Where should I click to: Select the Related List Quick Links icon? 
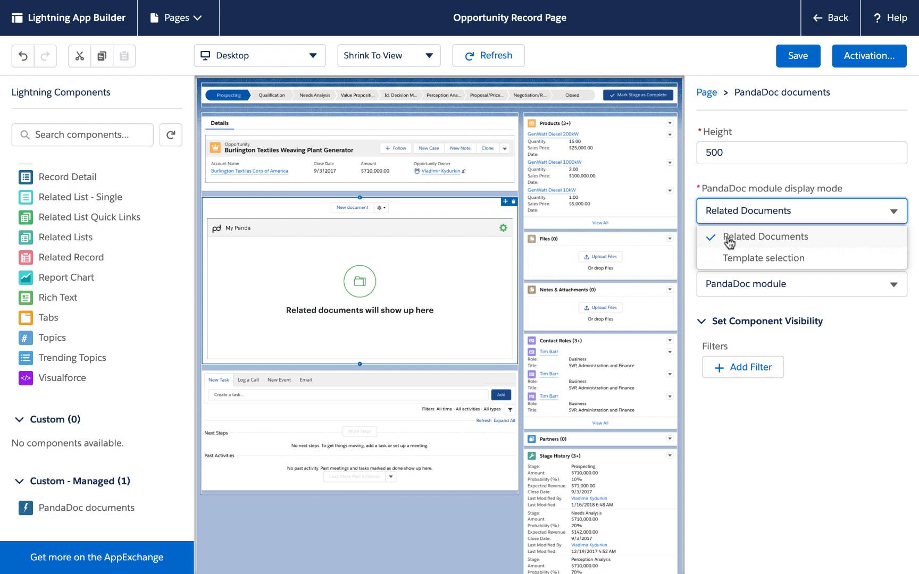[26, 217]
